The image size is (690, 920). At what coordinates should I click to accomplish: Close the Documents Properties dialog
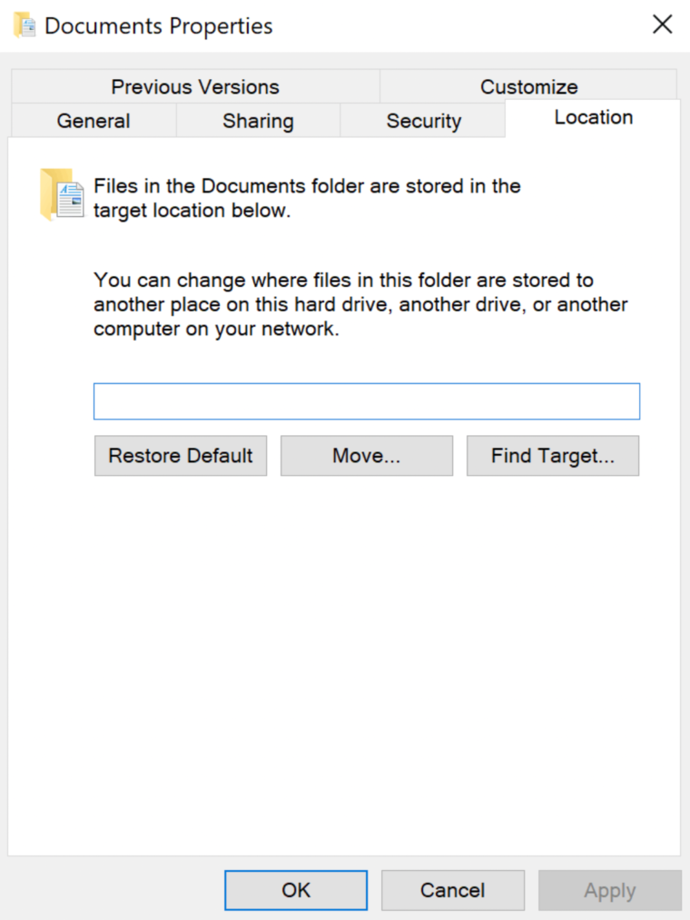click(x=662, y=25)
